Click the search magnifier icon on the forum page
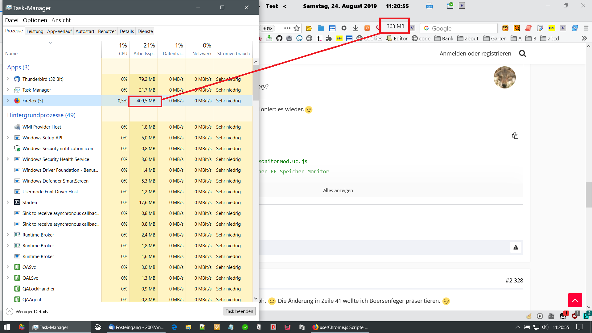The image size is (592, 333). (x=522, y=54)
